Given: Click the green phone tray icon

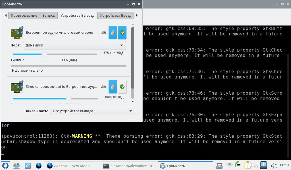Looking at the screenshot, I should pyautogui.click(x=238, y=165).
